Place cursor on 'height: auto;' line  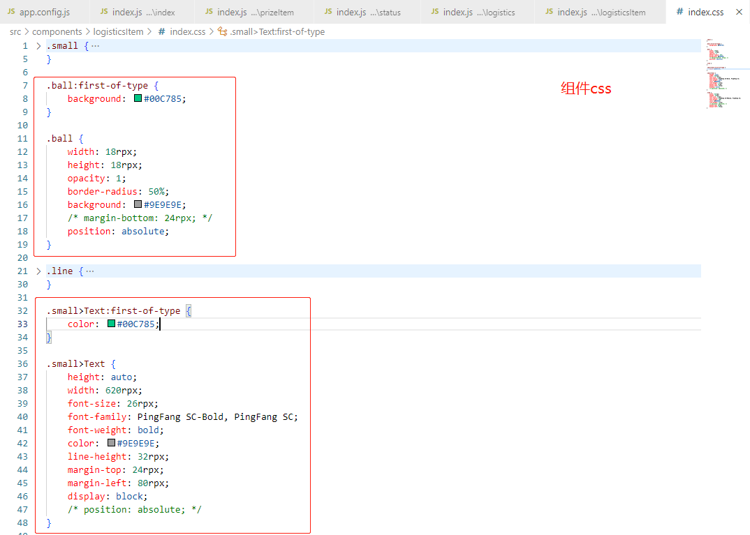tap(102, 377)
